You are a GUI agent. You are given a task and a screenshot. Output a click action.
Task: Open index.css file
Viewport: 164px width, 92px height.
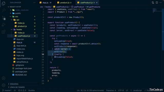pyautogui.click(x=20, y=49)
